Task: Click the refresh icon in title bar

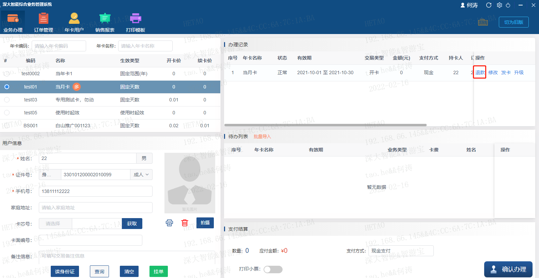Action: (489, 5)
